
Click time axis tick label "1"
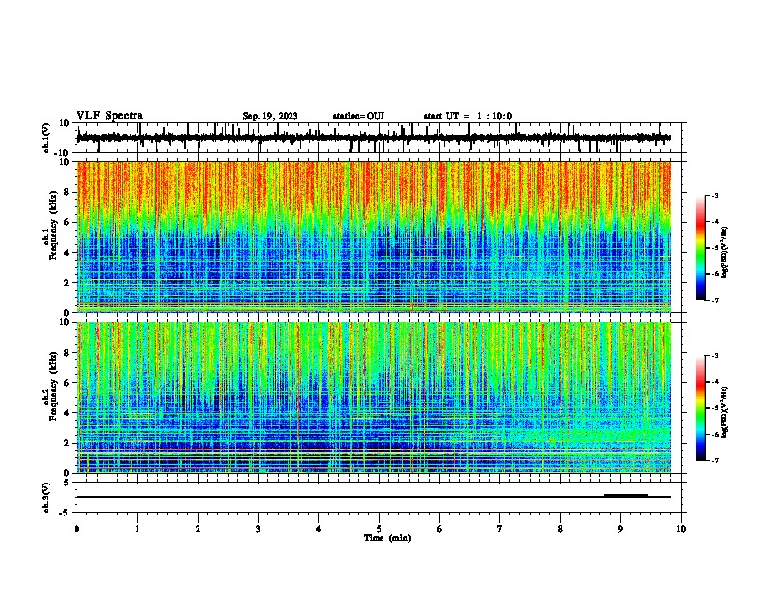(137, 529)
